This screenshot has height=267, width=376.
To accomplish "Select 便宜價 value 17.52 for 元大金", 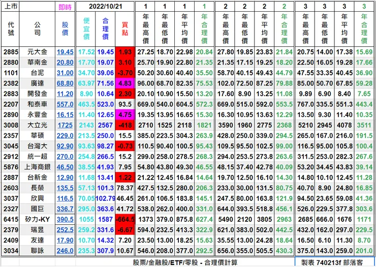I will [86, 52].
